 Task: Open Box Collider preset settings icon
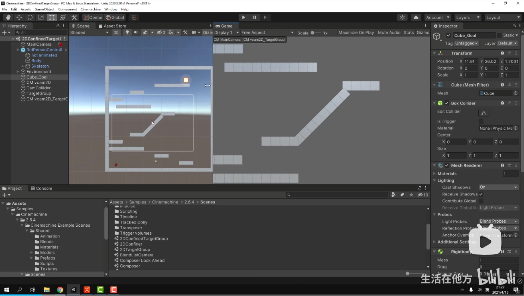[510, 103]
